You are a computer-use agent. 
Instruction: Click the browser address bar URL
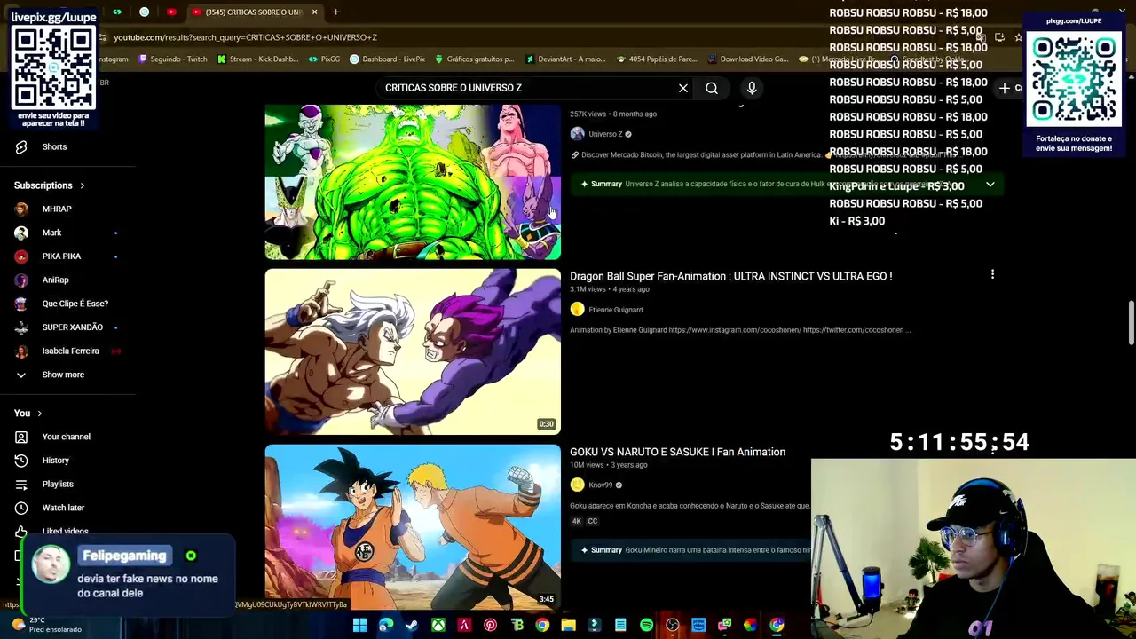click(246, 37)
